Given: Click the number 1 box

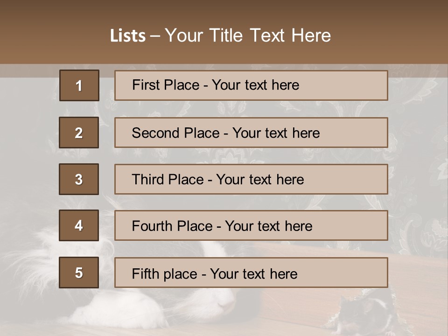Looking at the screenshot, I should 79,85.
